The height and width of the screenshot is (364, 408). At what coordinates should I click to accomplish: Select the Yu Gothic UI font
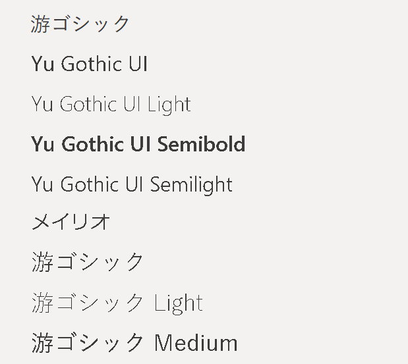click(x=89, y=64)
